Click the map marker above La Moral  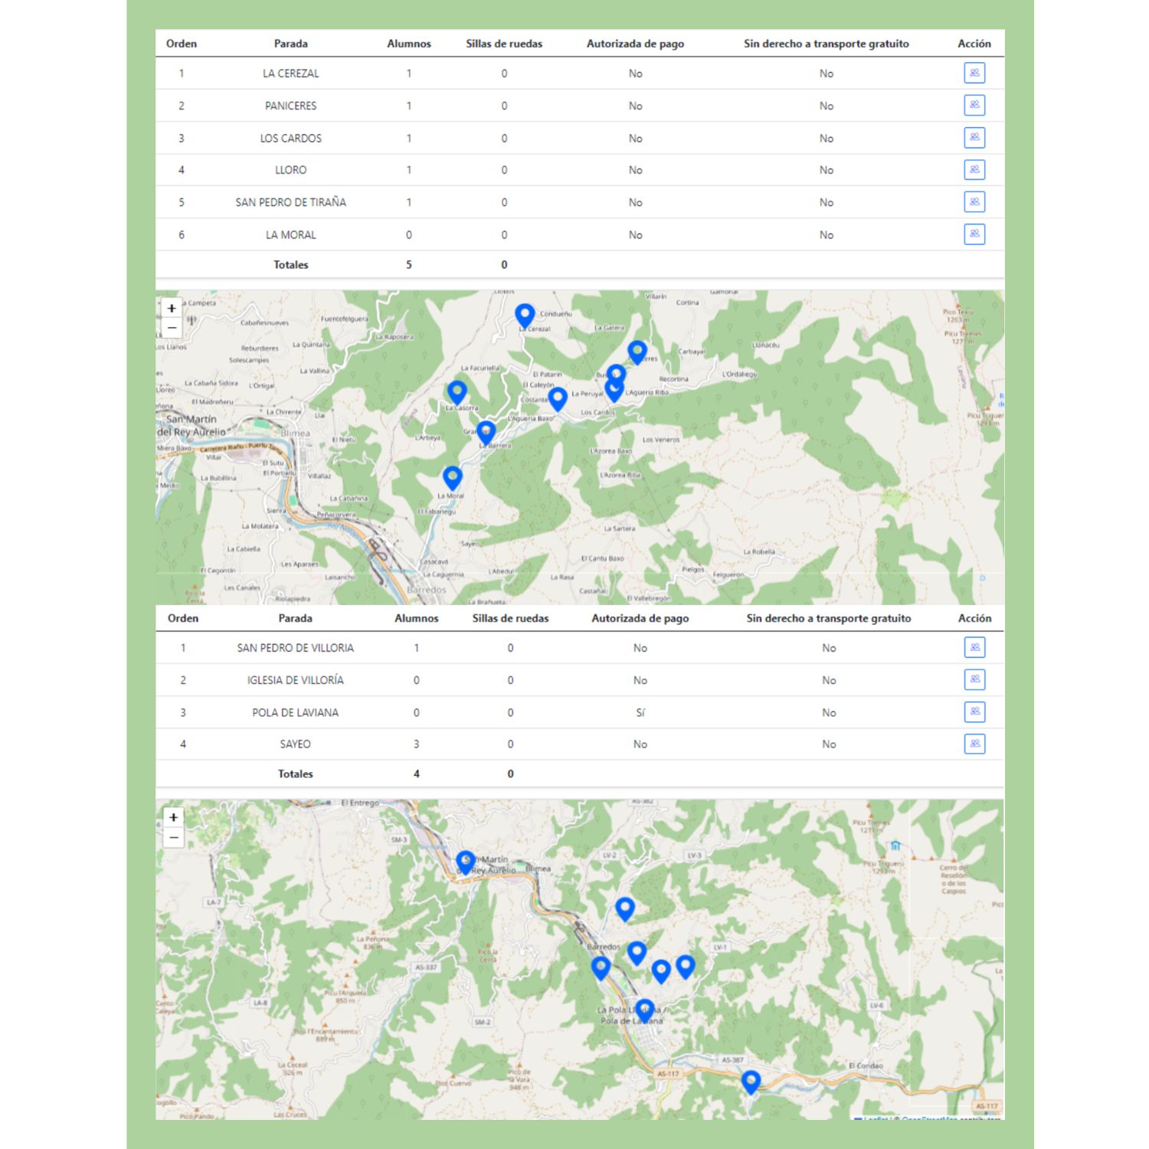coord(453,477)
